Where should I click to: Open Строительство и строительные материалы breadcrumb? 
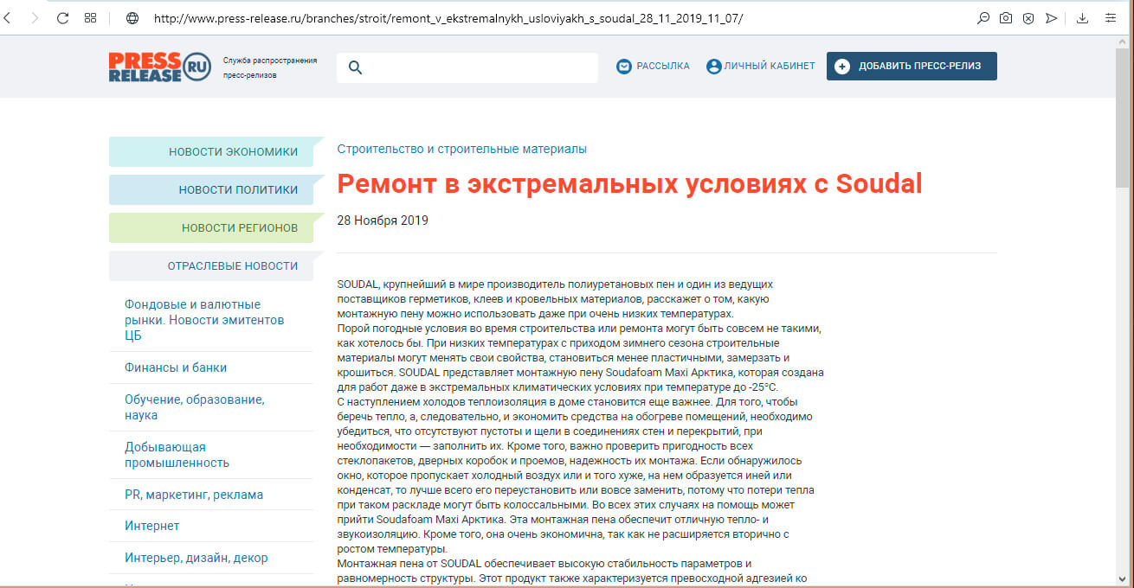[x=461, y=149]
